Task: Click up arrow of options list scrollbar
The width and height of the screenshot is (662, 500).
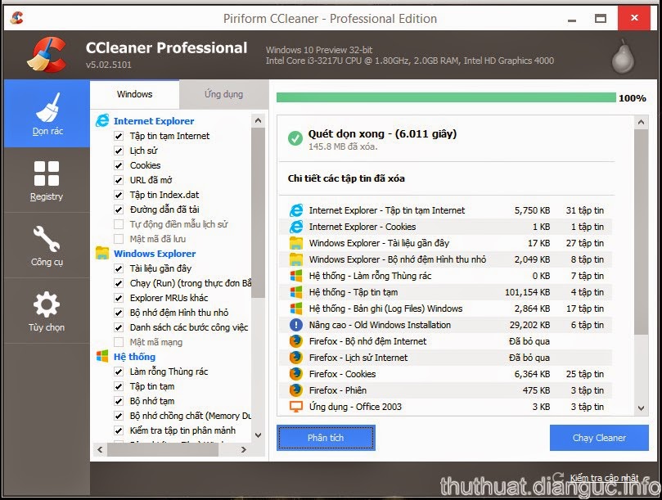Action: [259, 121]
